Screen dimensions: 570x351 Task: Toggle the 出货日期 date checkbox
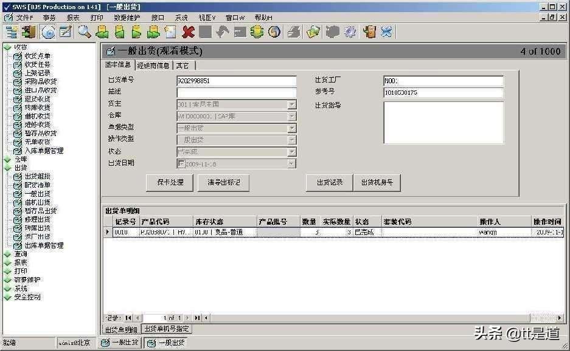[x=181, y=164]
